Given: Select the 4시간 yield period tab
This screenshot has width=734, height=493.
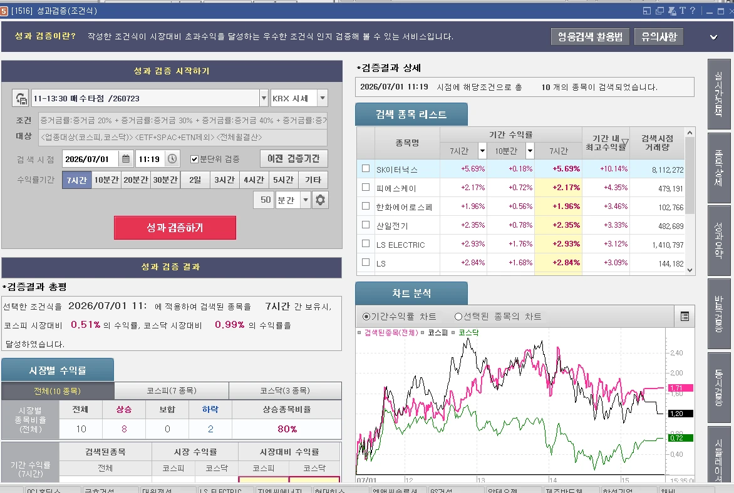Looking at the screenshot, I should [x=254, y=180].
